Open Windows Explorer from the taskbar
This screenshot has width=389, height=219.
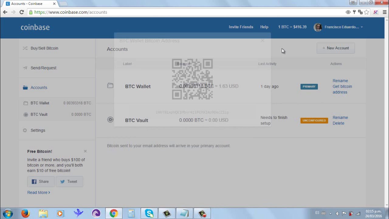pyautogui.click(x=43, y=214)
